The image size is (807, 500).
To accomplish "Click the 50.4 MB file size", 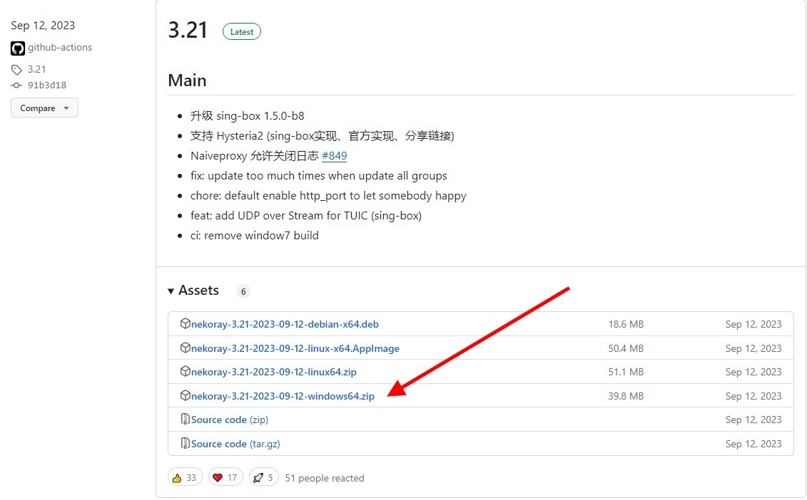I will [x=626, y=348].
